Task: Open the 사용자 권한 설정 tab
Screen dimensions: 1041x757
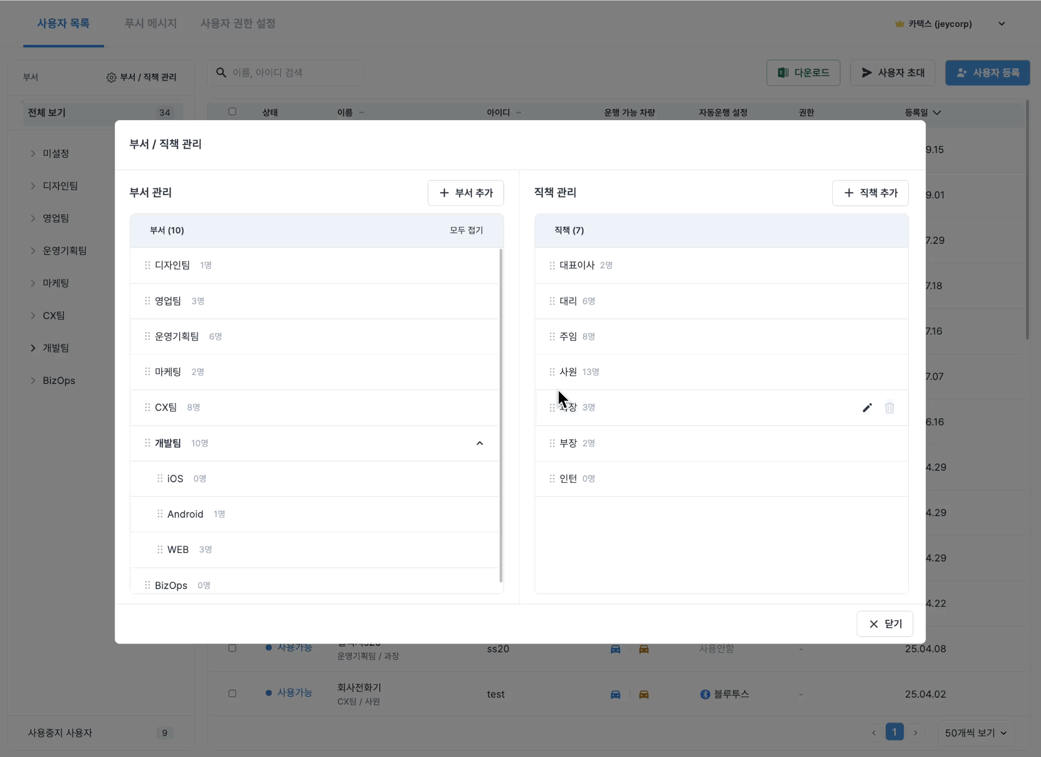Action: (238, 23)
